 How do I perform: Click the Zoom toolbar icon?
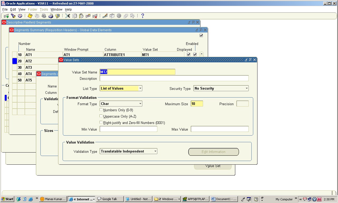coord(112,16)
